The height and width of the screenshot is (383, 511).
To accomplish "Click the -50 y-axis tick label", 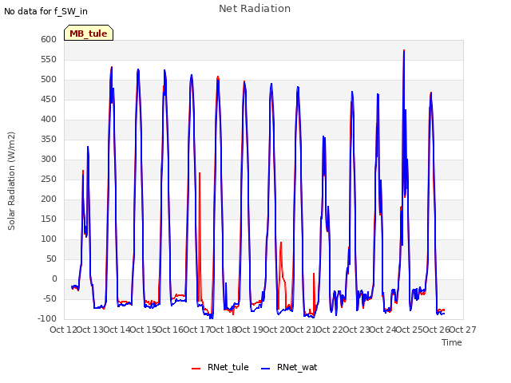I will (x=50, y=298).
